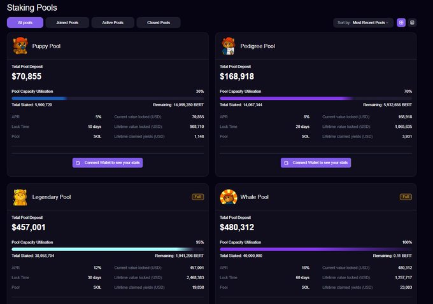Click the 70% utilisation percentage in Pedigree Pool
433x304 pixels.
point(408,92)
